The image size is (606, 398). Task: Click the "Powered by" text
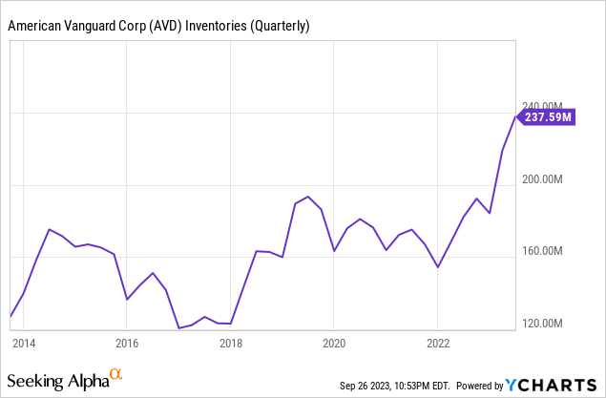point(479,386)
